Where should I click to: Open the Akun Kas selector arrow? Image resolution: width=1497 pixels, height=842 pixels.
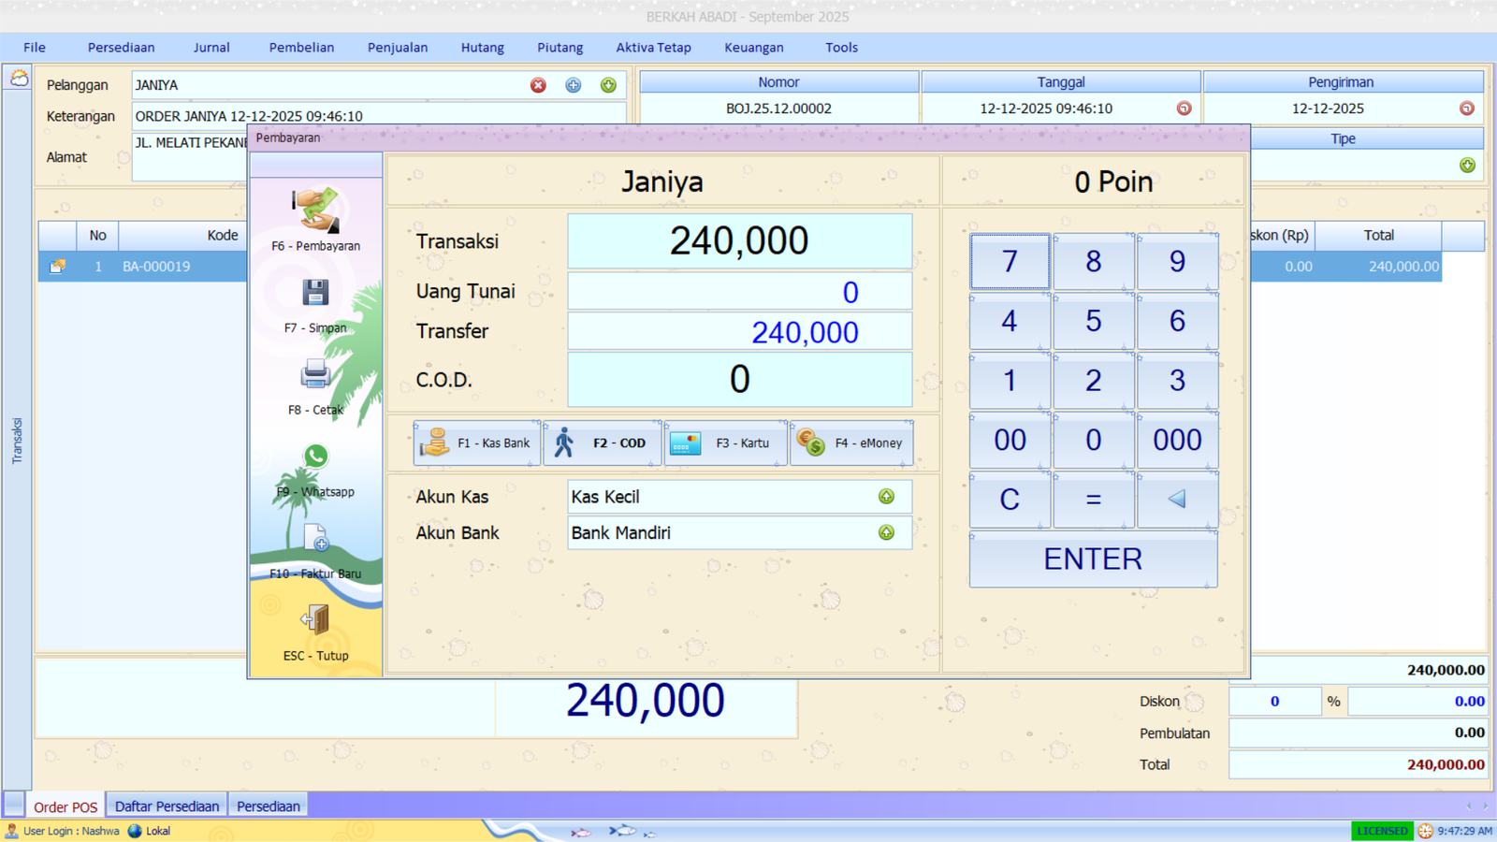coord(887,497)
